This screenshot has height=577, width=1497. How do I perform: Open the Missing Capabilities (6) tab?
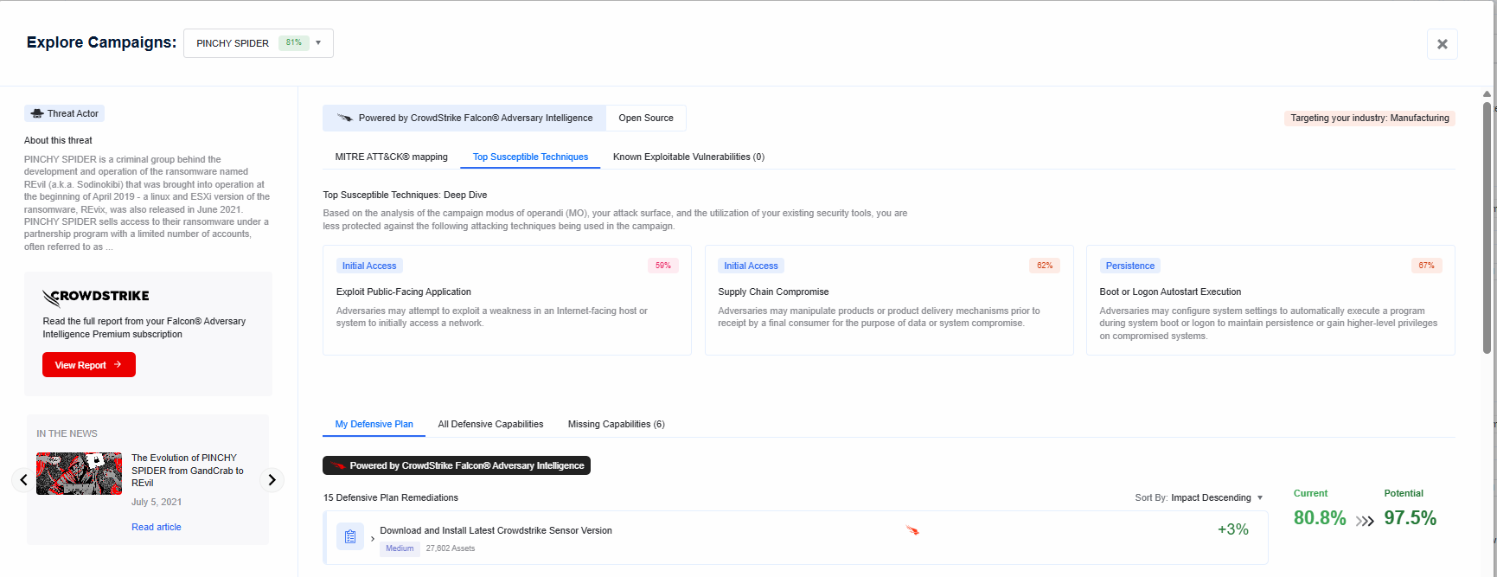[x=617, y=424]
